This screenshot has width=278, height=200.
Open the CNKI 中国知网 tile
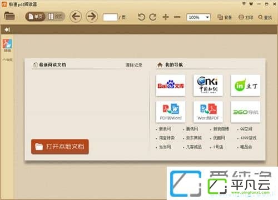(208, 86)
